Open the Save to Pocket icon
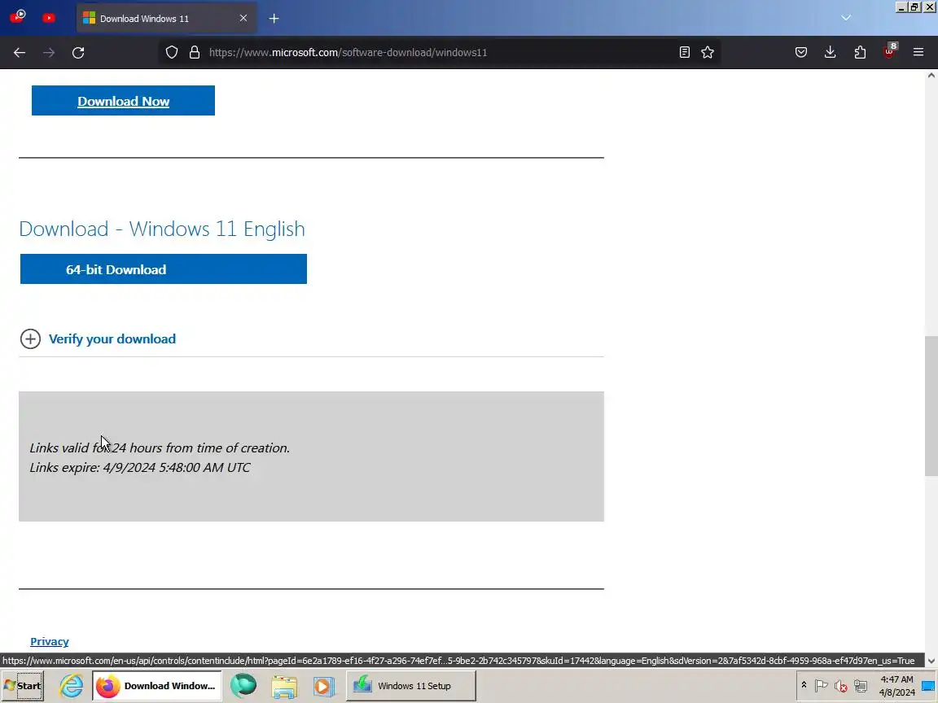Screen dimensions: 938x703 pos(801,53)
